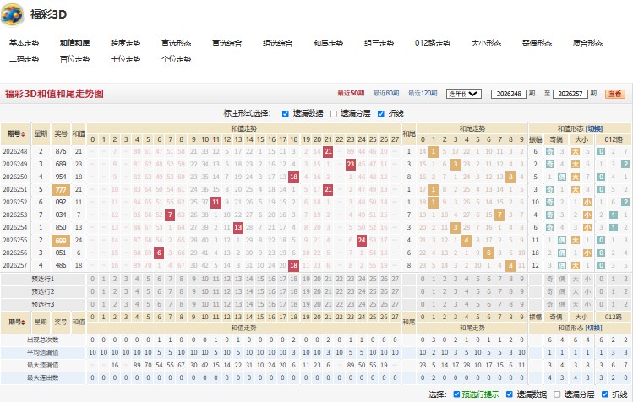Click the 最大连出数 row label
633x402 pixels.
43,378
